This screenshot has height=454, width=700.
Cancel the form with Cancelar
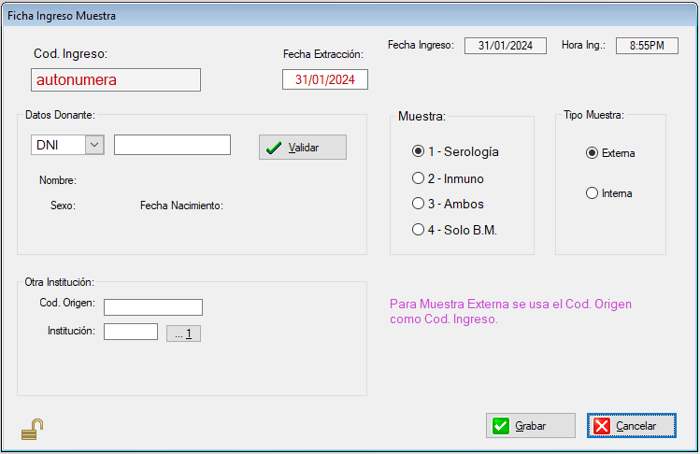tap(632, 426)
